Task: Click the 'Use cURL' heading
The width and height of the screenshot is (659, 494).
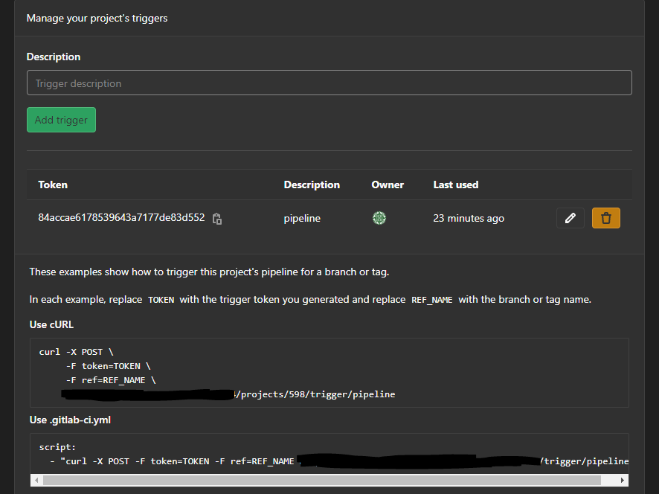Action: 51,324
